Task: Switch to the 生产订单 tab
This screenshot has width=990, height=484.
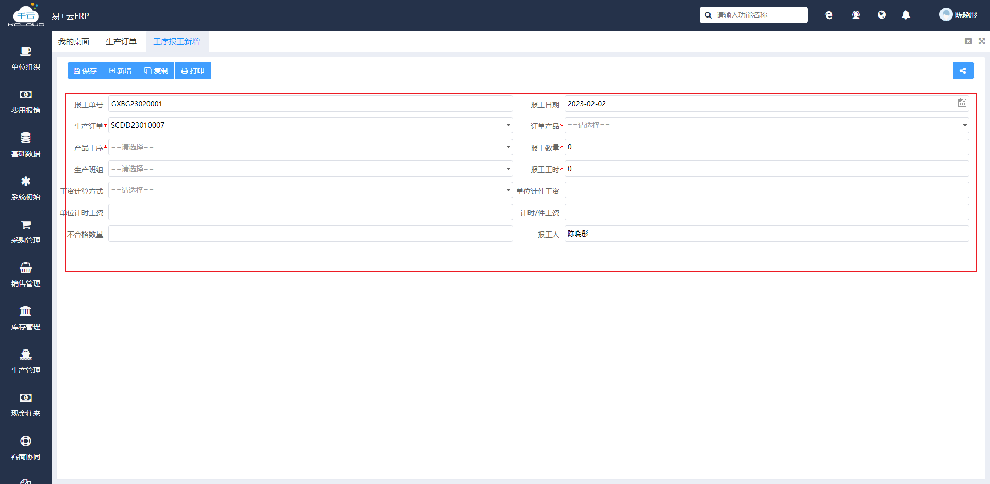Action: pyautogui.click(x=121, y=41)
